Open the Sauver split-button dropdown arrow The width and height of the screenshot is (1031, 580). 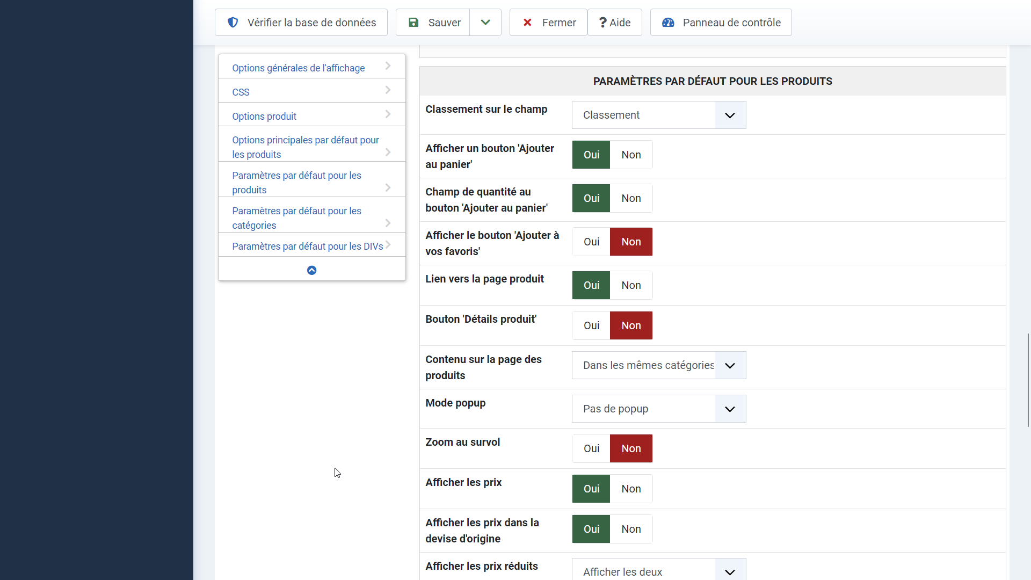click(x=485, y=23)
